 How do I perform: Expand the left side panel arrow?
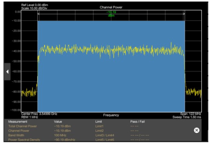(x=7, y=71)
